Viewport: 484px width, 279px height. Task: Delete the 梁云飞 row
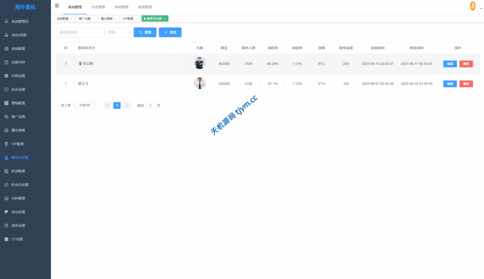click(466, 83)
